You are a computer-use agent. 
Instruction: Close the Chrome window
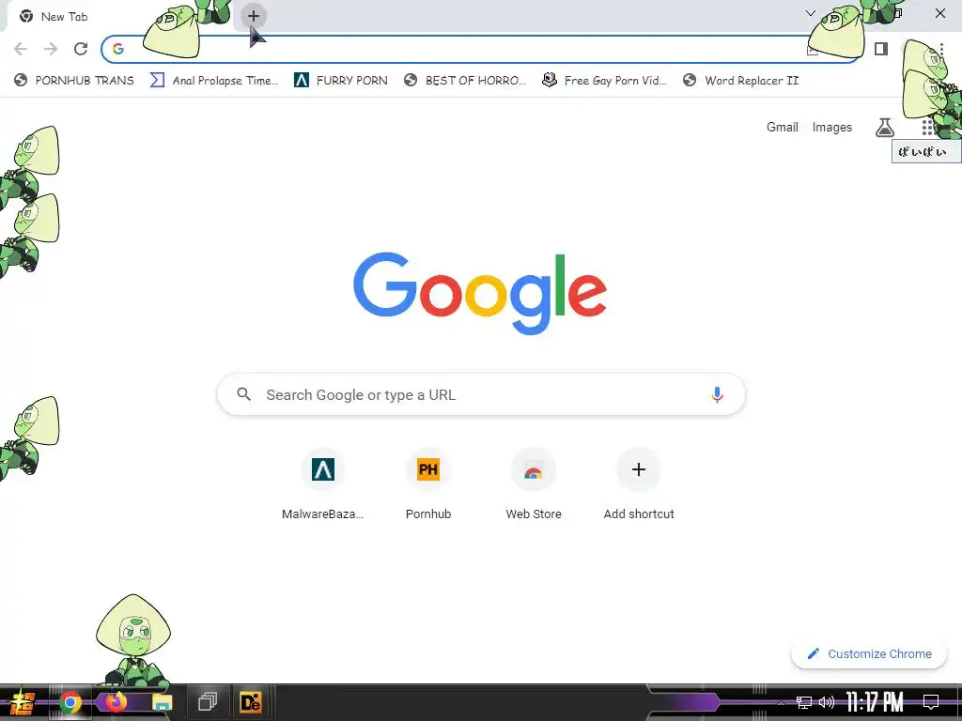tap(939, 13)
